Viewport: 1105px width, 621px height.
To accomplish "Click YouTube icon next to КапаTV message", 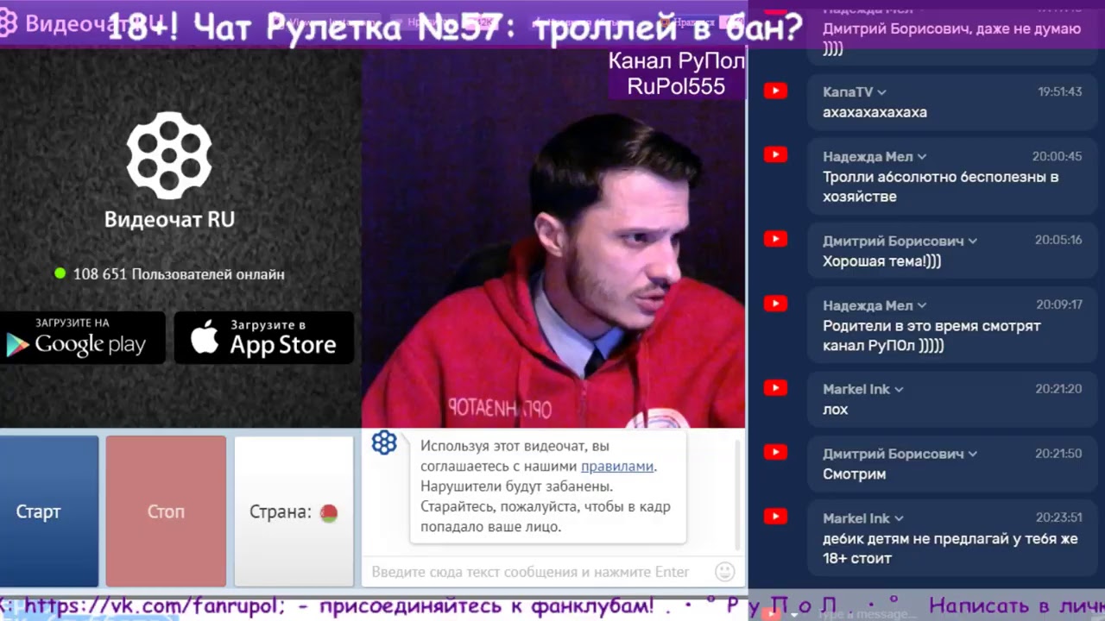I will click(x=775, y=91).
